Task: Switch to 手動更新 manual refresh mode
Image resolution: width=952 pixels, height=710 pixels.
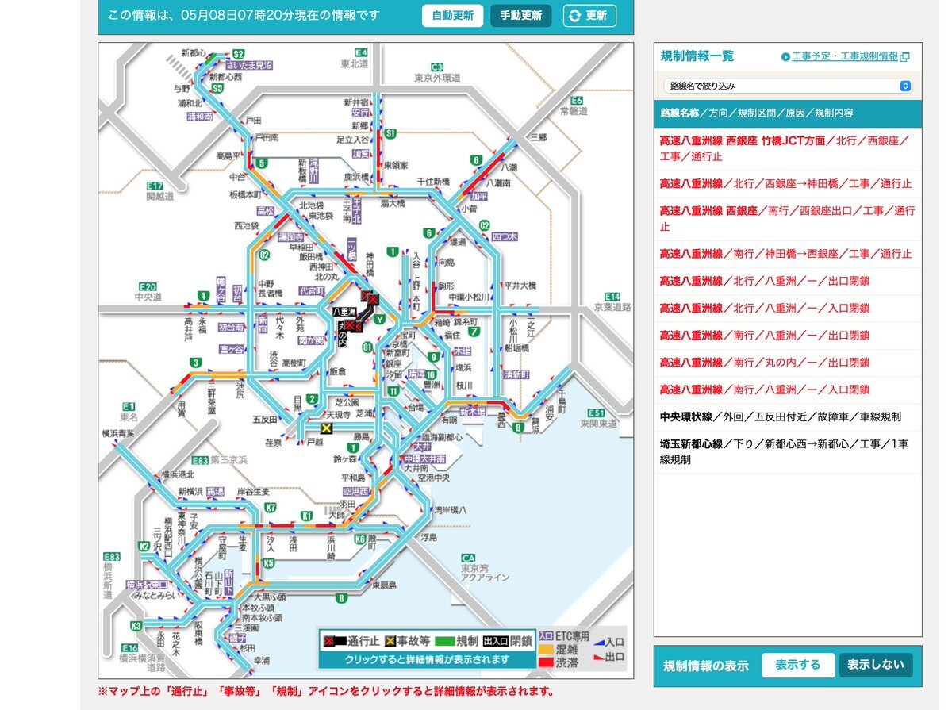Action: click(521, 16)
